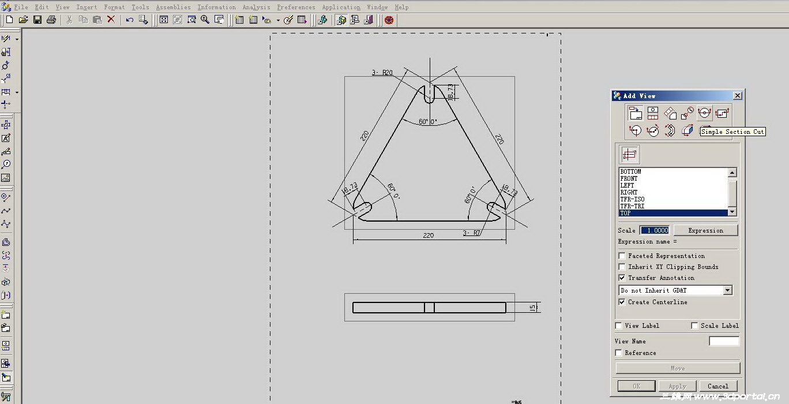
Task: Open the Format menu
Action: coord(114,7)
